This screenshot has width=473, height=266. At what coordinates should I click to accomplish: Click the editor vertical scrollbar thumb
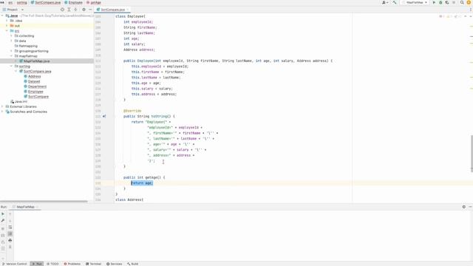[x=472, y=154]
